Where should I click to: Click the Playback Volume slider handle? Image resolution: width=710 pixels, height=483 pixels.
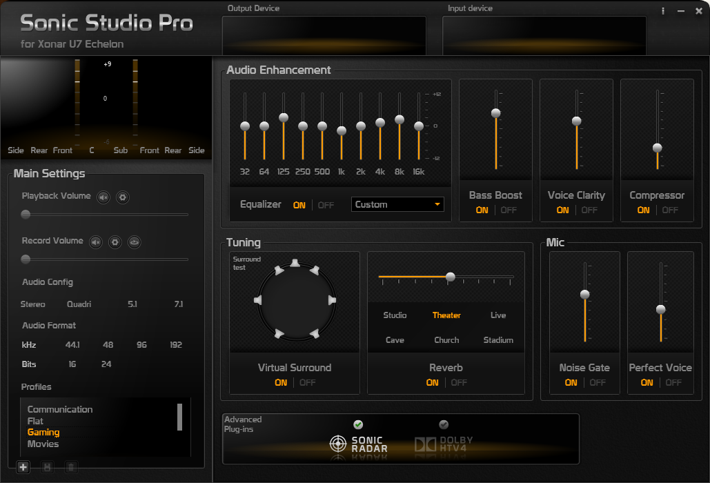click(x=26, y=215)
